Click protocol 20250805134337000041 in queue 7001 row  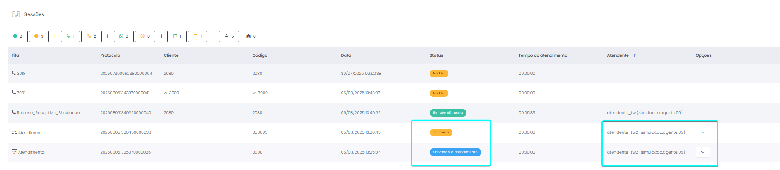pyautogui.click(x=125, y=93)
